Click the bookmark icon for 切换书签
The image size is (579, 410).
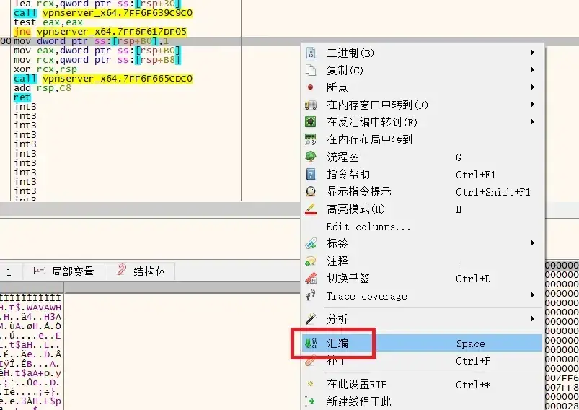tap(311, 279)
